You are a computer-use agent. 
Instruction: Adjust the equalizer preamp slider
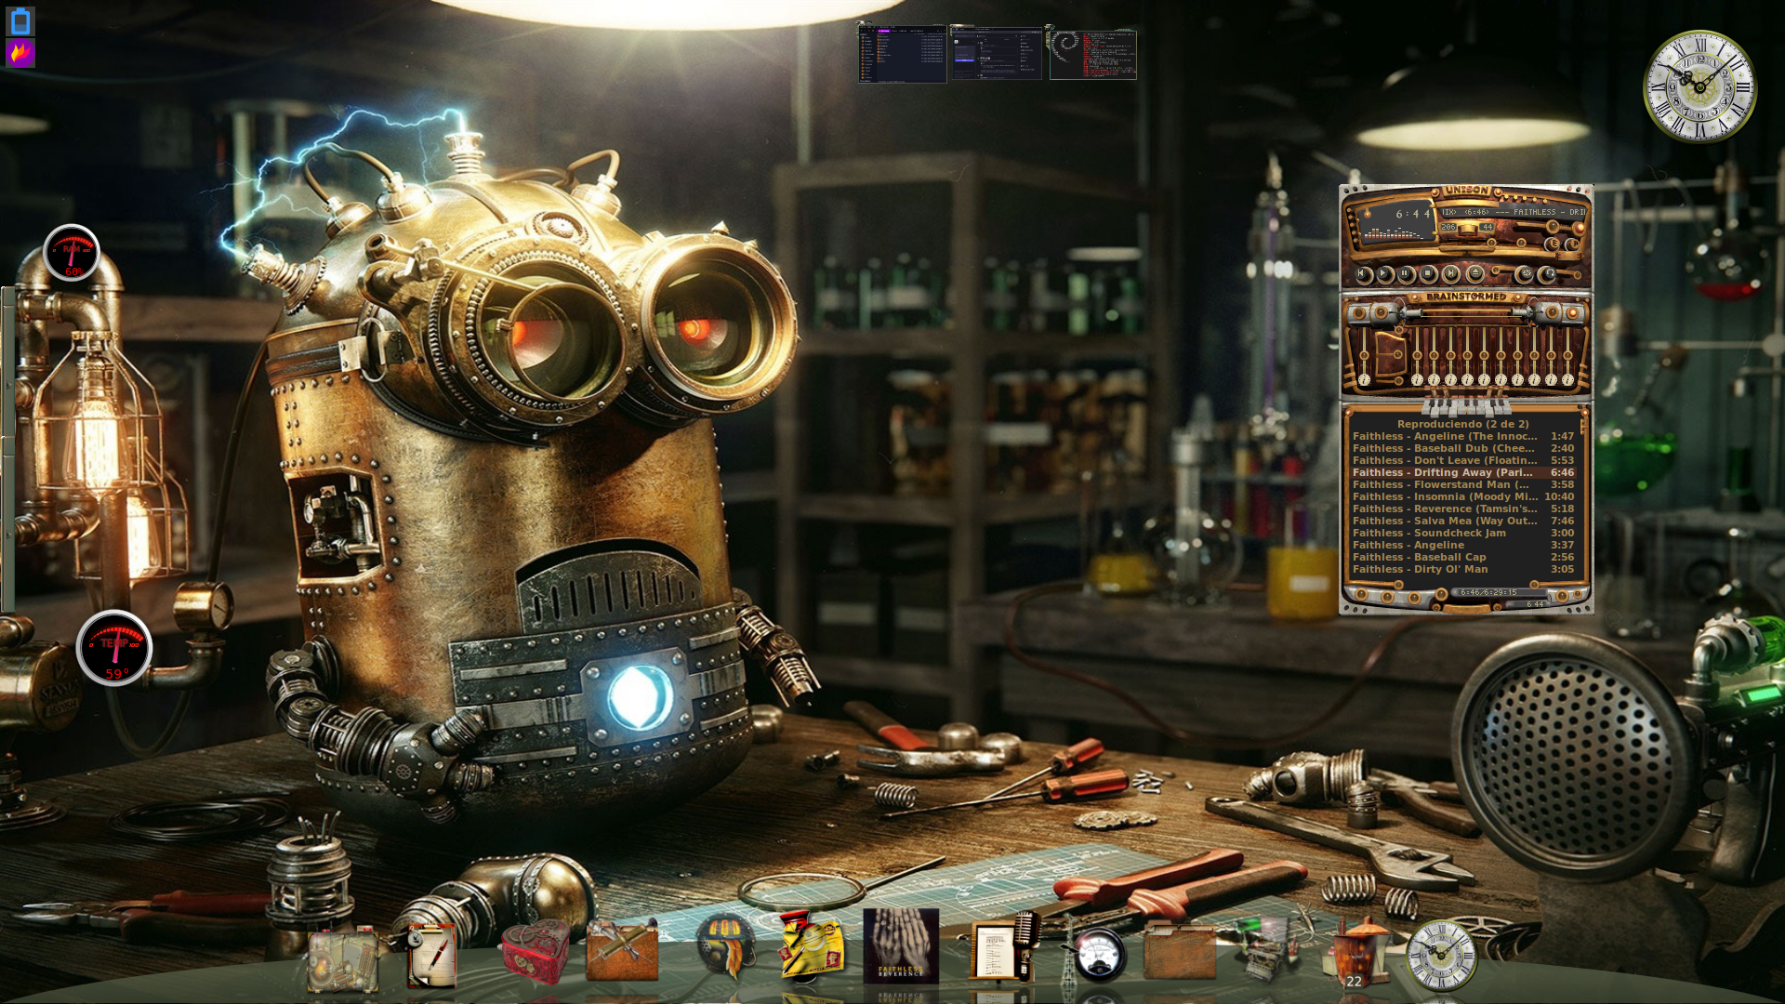point(1364,355)
